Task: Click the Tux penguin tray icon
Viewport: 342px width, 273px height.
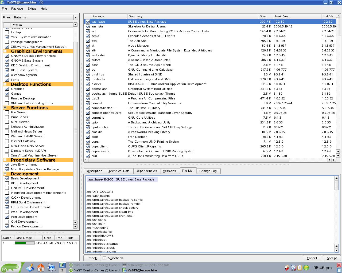Action: [x=287, y=268]
